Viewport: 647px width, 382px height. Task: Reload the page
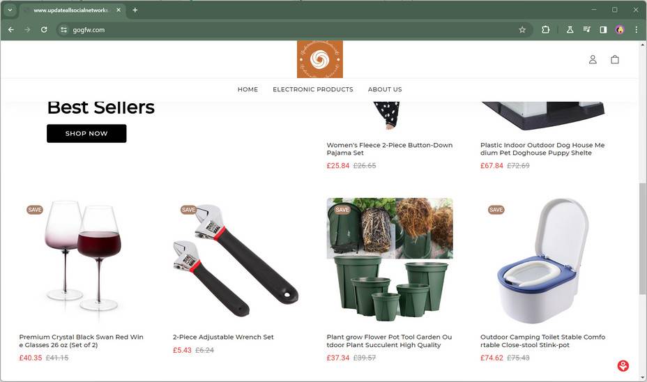(44, 30)
